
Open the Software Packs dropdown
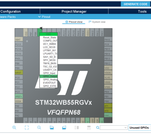[x=8, y=17]
